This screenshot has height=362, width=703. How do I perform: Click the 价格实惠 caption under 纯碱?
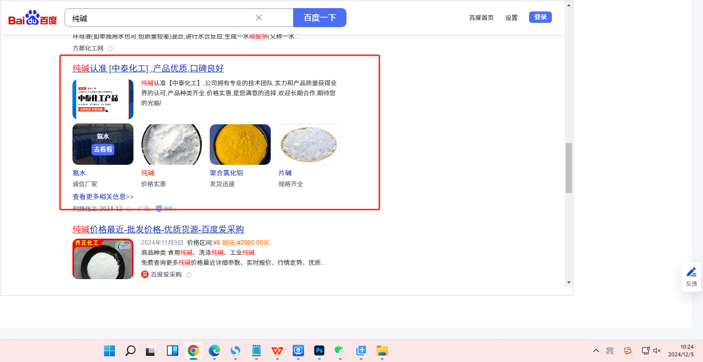pyautogui.click(x=153, y=184)
